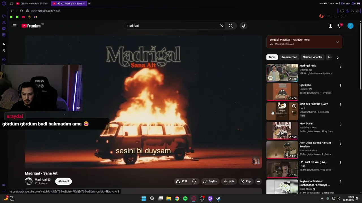This screenshot has height=203, width=362.
Task: Open the YouTube bookmark icon
Action: (x=23, y=17)
